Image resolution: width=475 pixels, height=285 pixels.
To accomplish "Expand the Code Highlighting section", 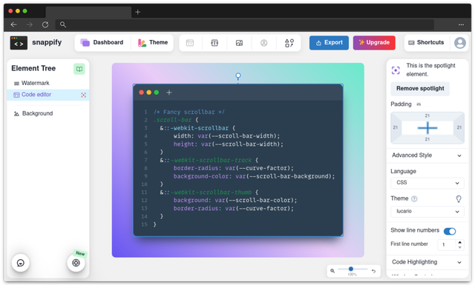I will (427, 262).
